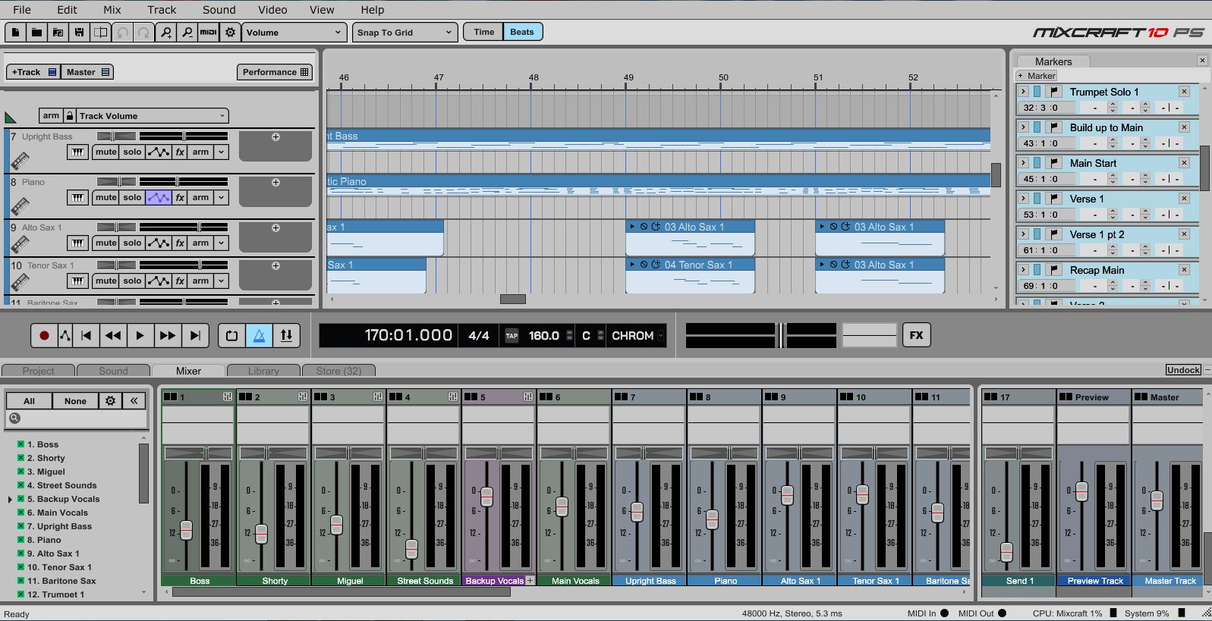The width and height of the screenshot is (1212, 621).
Task: Switch to the Library tab
Action: pyautogui.click(x=263, y=371)
